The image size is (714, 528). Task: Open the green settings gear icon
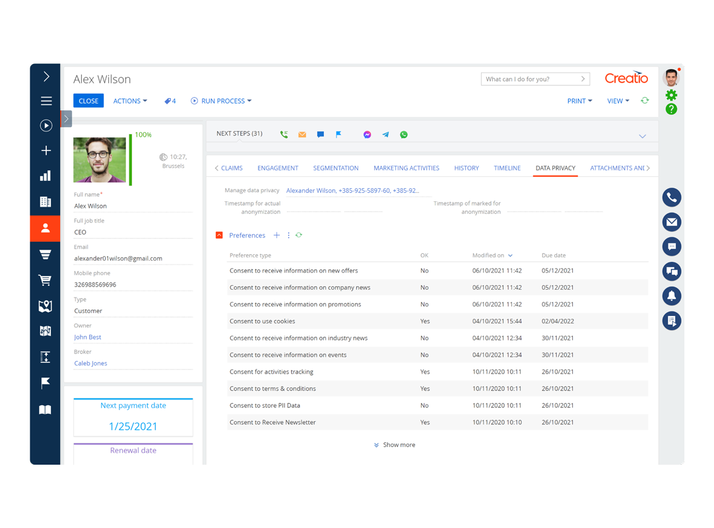pos(671,95)
